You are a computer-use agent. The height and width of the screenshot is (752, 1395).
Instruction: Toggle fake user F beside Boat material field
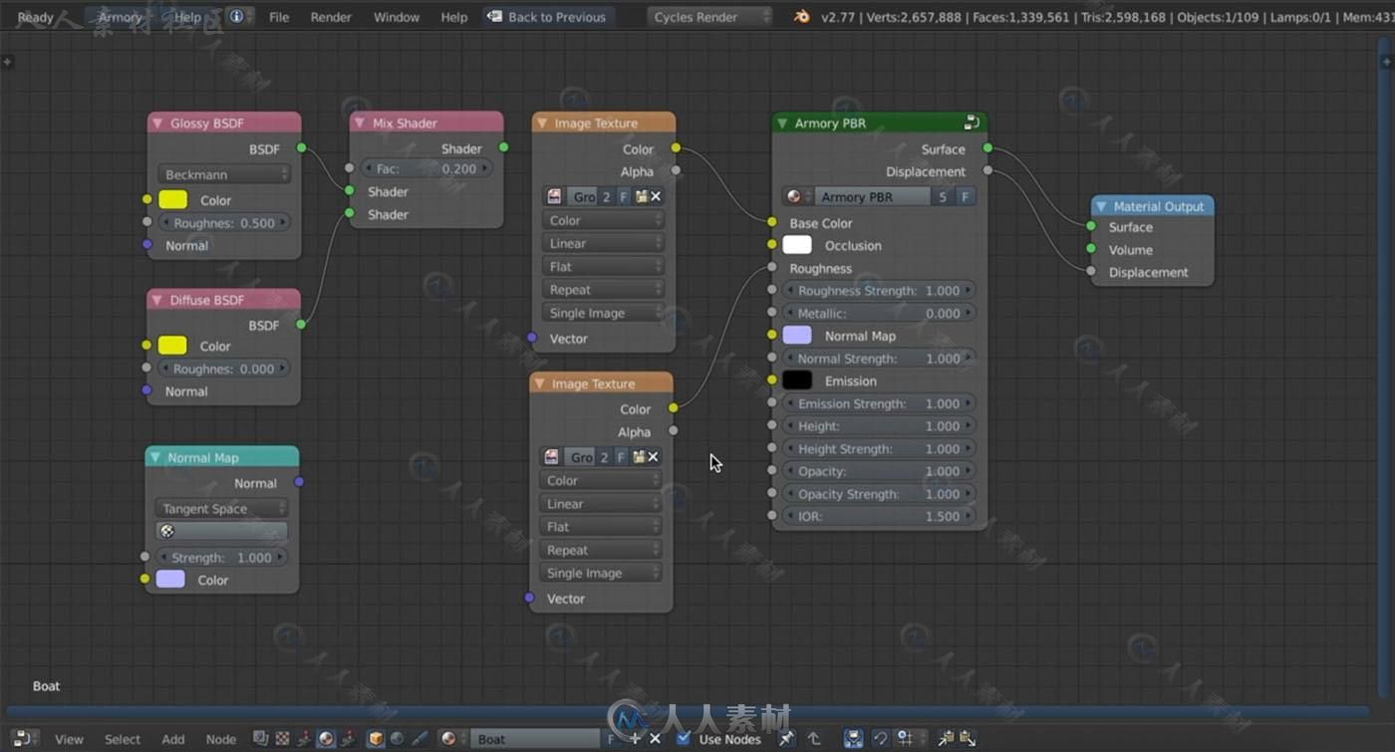(x=611, y=739)
